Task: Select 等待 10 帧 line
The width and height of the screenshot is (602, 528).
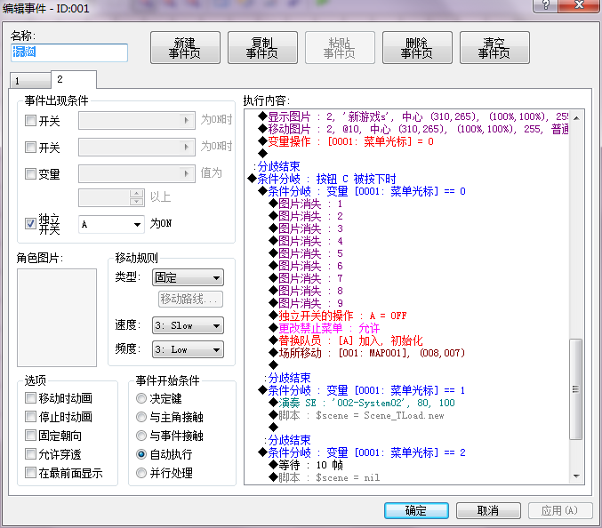Action: tap(306, 465)
